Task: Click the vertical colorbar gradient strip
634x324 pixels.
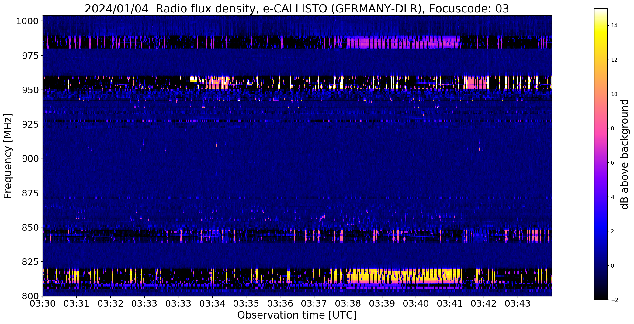Action: [x=601, y=154]
